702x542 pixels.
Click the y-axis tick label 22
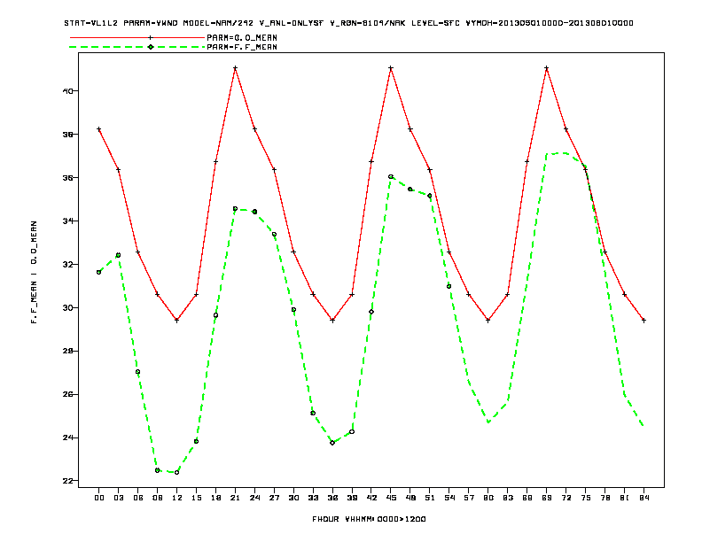tap(67, 481)
